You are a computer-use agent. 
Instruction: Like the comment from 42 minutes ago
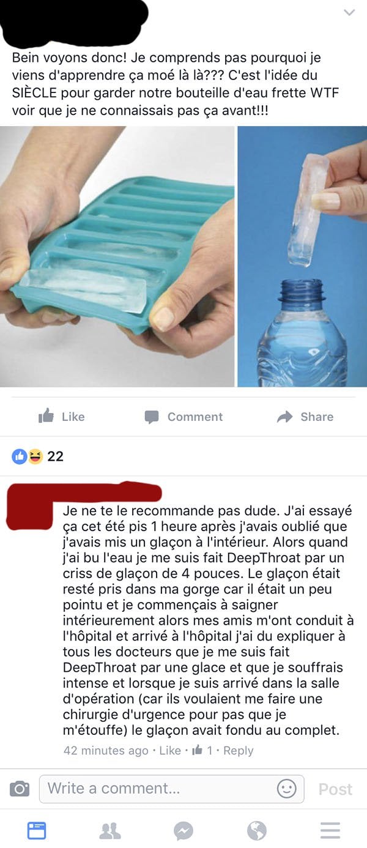coord(170,751)
